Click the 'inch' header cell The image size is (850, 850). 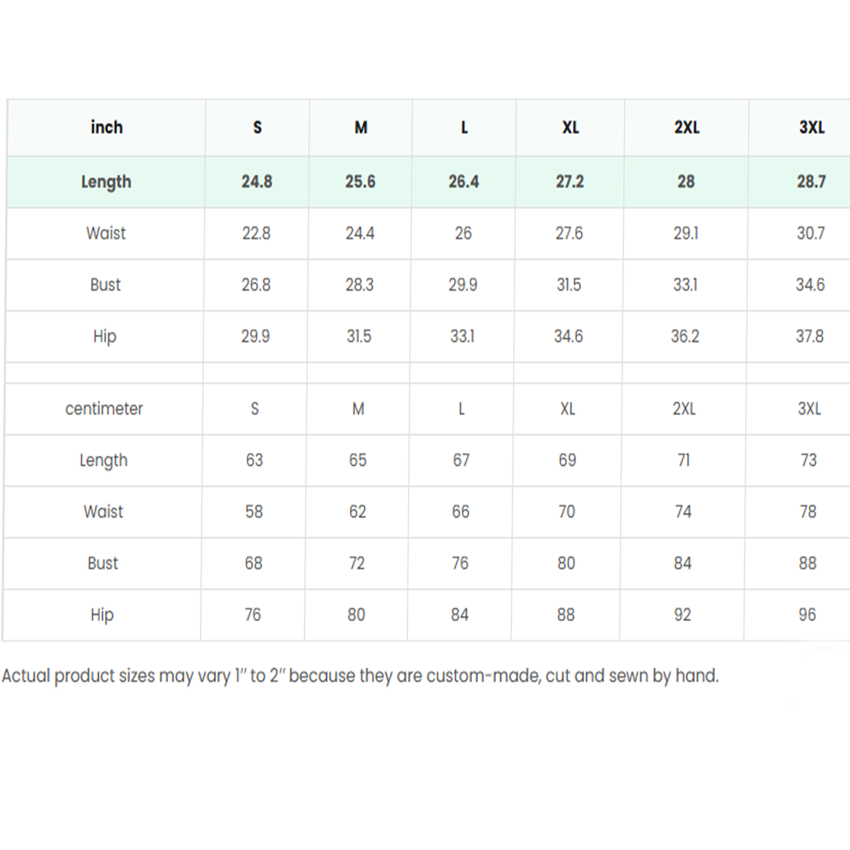tap(107, 127)
